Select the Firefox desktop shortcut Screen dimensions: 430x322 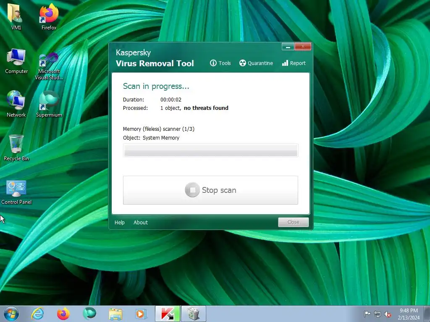(49, 17)
